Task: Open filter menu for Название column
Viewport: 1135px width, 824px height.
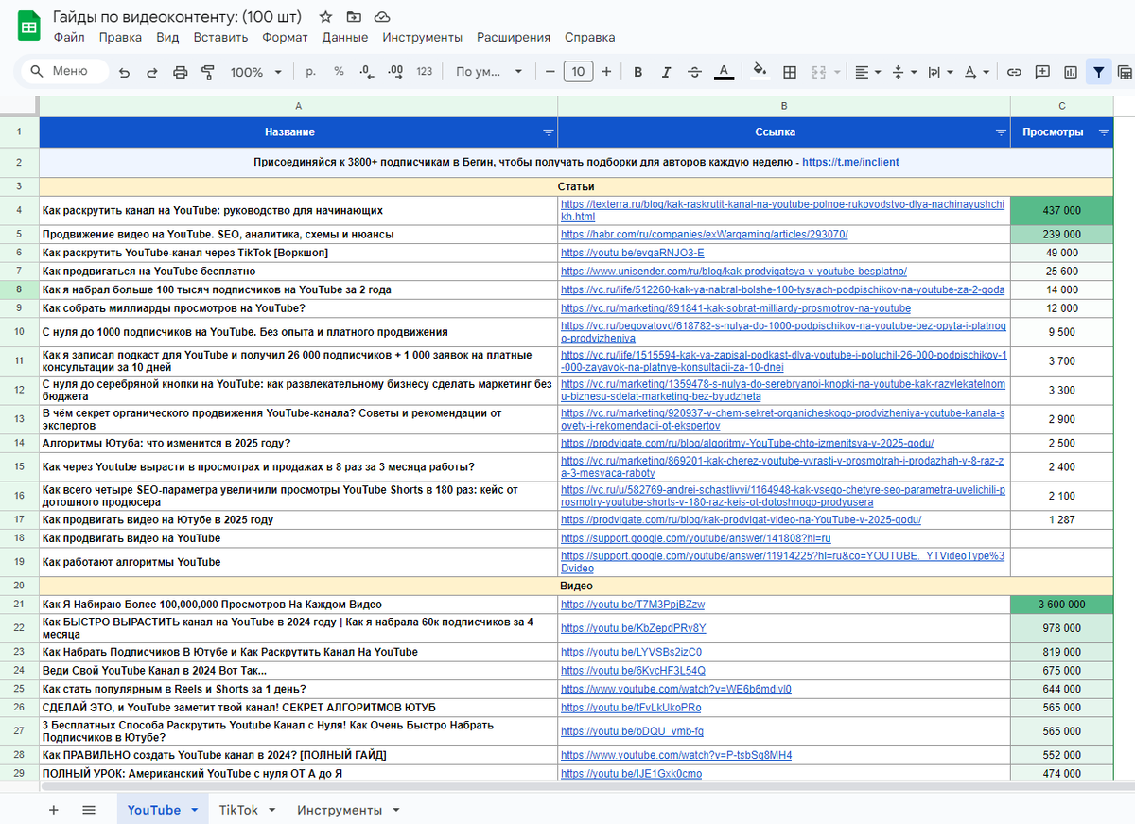Action: (x=548, y=132)
